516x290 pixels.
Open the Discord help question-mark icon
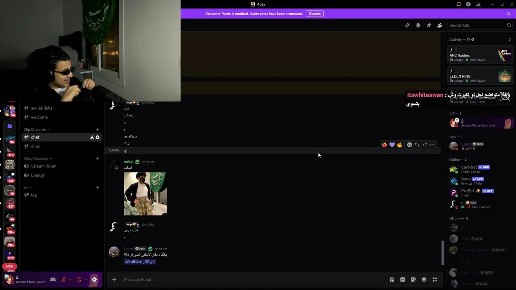[x=468, y=4]
